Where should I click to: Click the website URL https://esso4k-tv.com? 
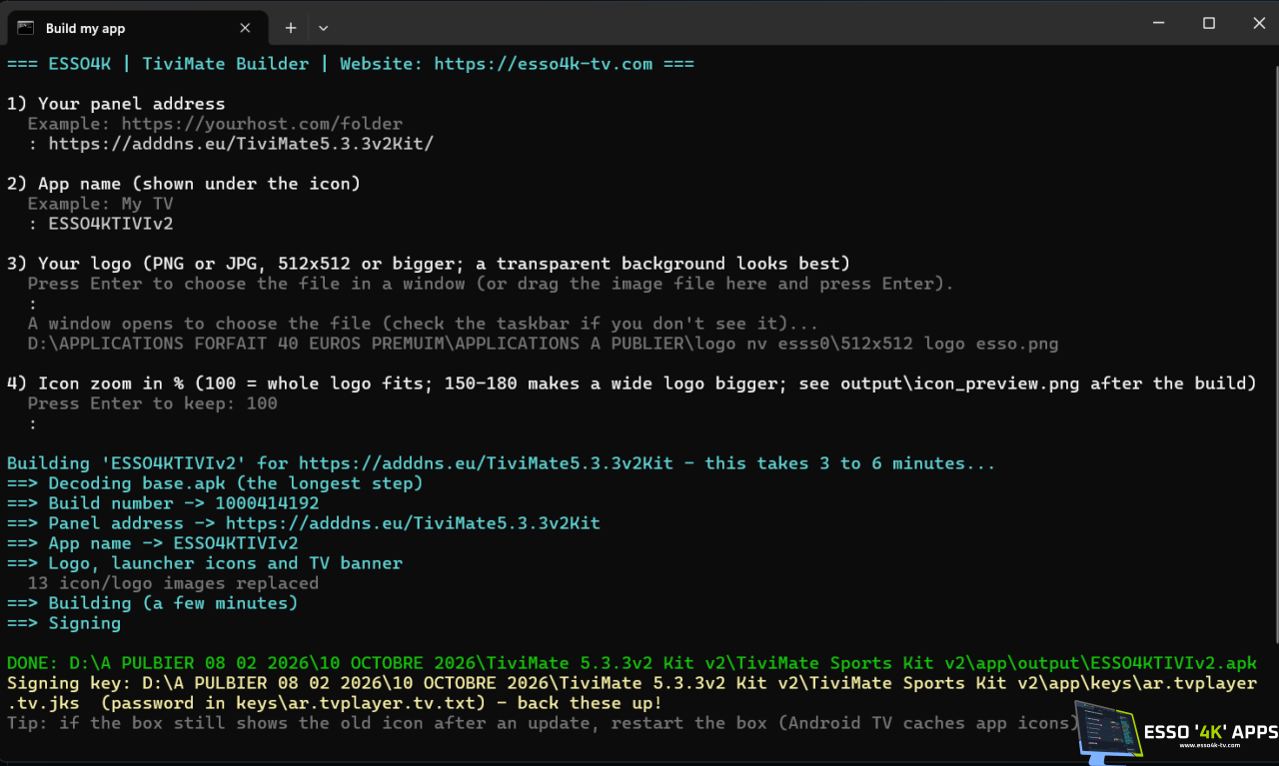click(x=543, y=64)
